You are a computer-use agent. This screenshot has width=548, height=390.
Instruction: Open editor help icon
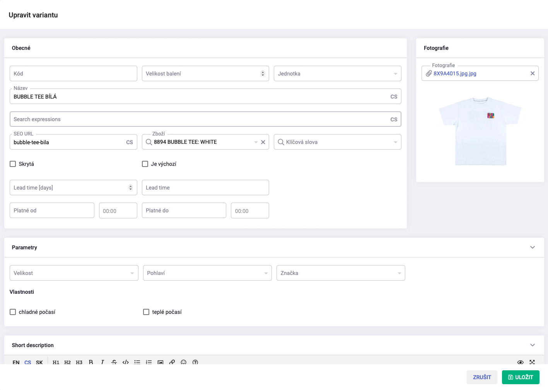pos(195,362)
